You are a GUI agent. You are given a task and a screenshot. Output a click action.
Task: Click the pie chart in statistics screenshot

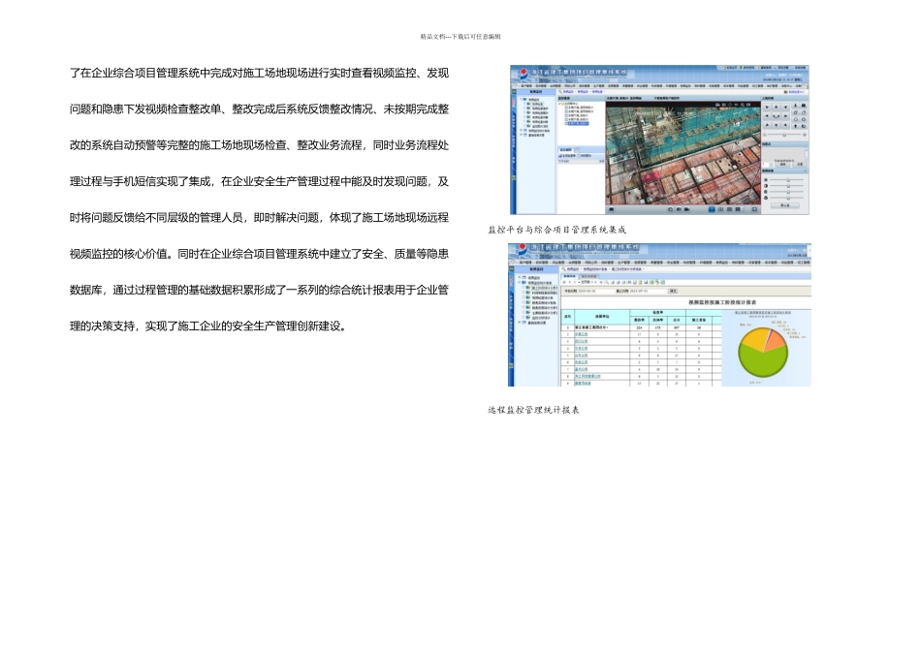pos(763,353)
